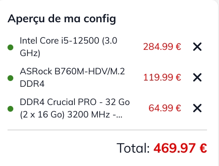Open the DDR4 Crucial PRO 32 Go link
The width and height of the screenshot is (219, 166).
coord(75,108)
